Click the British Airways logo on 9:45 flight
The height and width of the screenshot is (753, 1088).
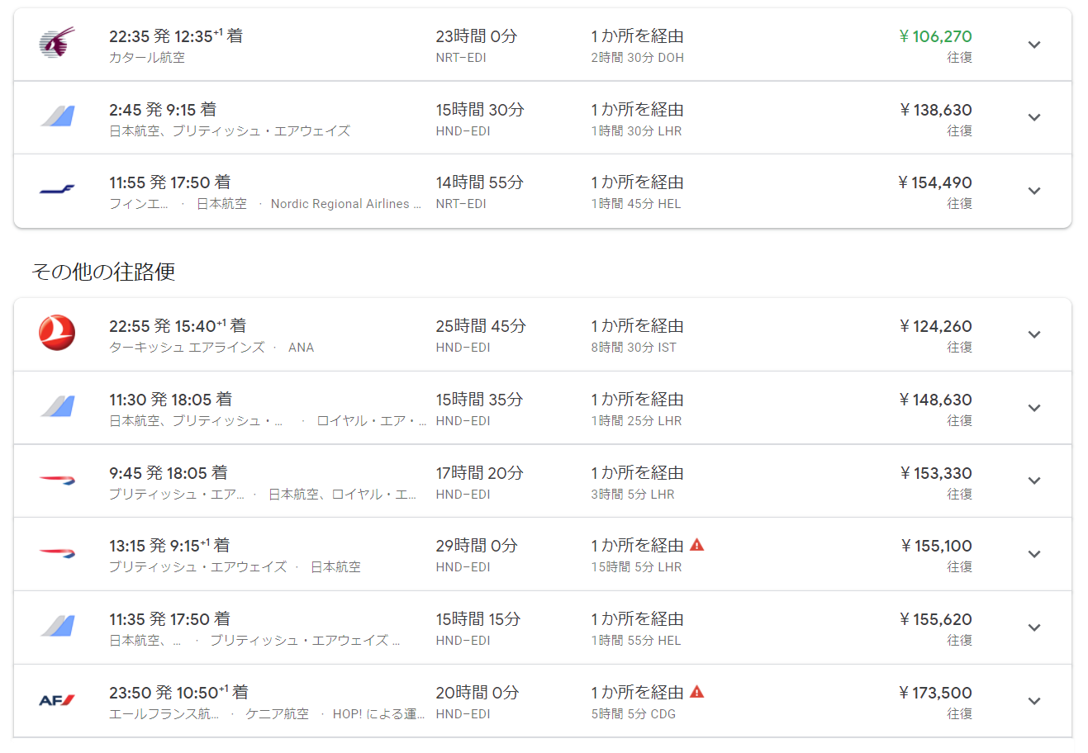pyautogui.click(x=57, y=480)
